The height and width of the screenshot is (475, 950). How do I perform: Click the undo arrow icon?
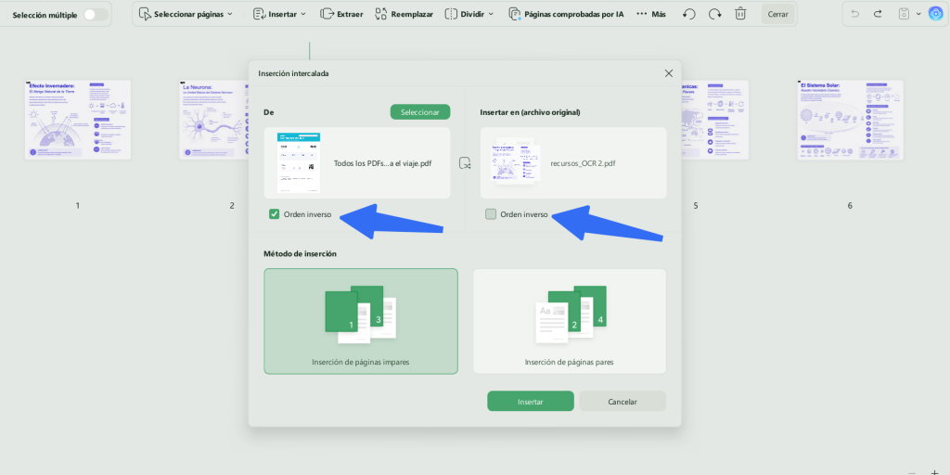854,14
